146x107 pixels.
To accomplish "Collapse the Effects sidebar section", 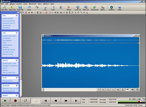I will (17, 60).
